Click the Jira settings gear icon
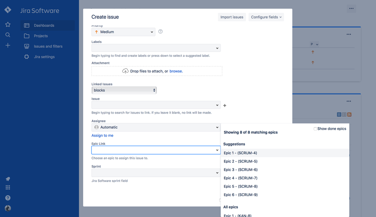 [x=27, y=57]
